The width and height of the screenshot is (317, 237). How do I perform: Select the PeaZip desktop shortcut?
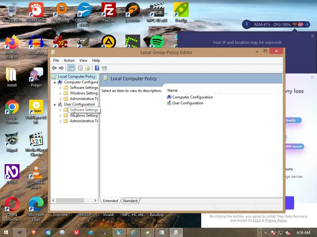[181, 12]
